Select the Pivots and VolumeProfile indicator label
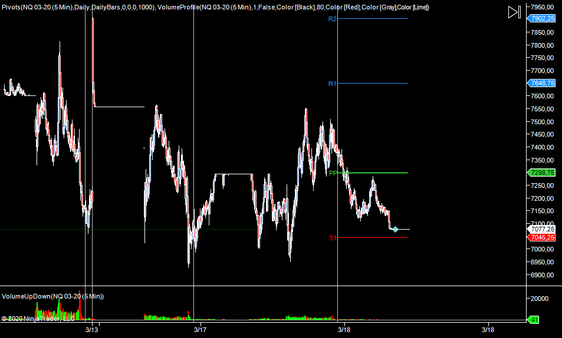Viewport: 562px width, 338px height. click(x=215, y=7)
